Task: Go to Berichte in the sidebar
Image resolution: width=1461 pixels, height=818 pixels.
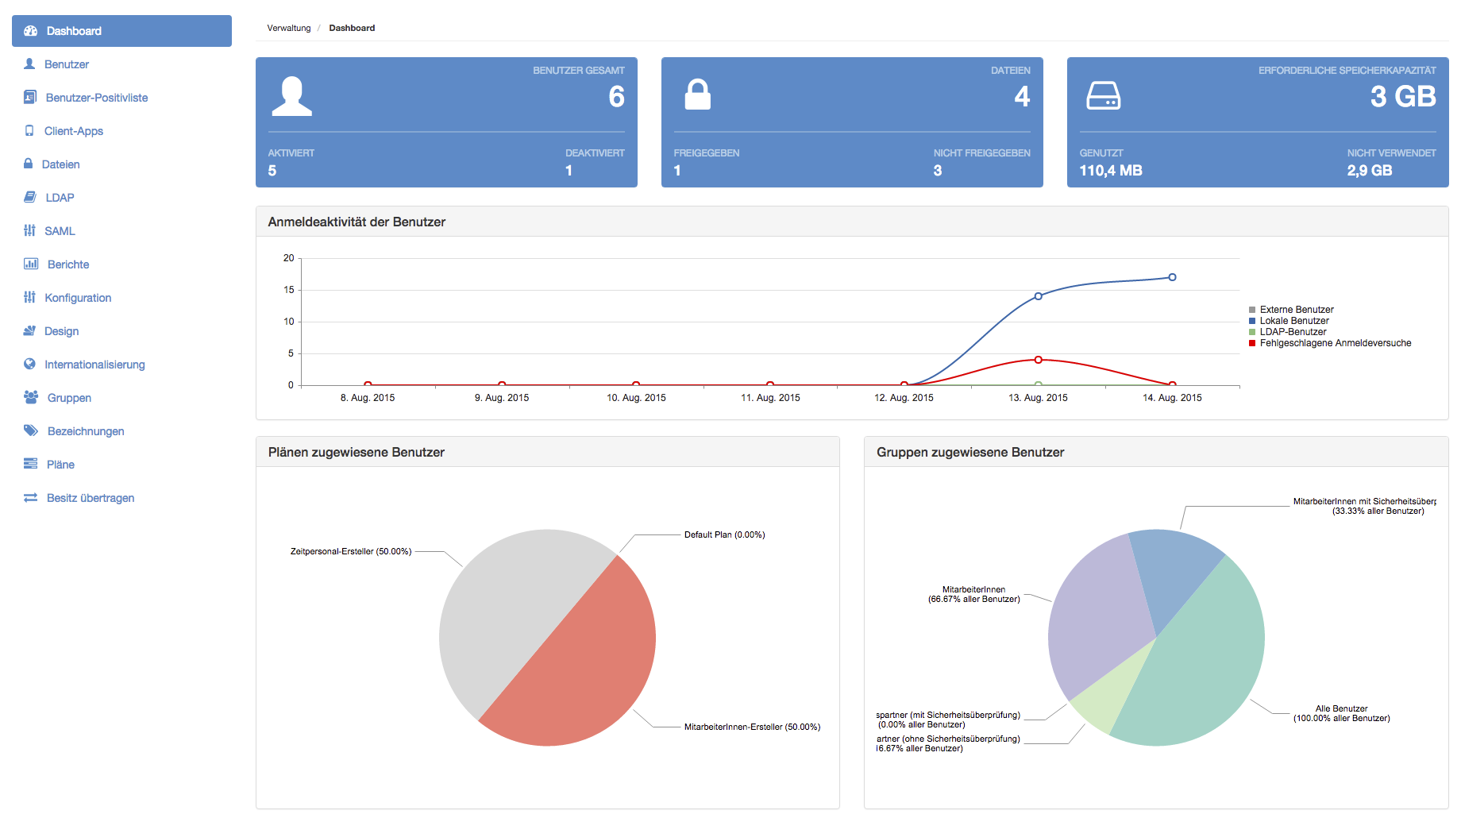Action: click(x=122, y=264)
